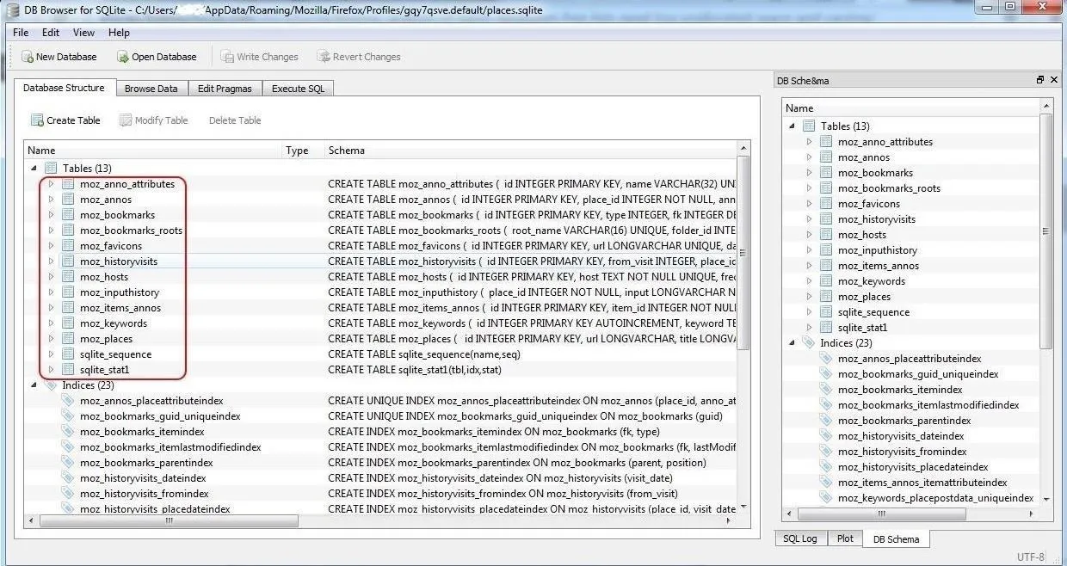Image resolution: width=1067 pixels, height=566 pixels.
Task: Click the moz_places table icon in main structure tree
Action: (68, 339)
